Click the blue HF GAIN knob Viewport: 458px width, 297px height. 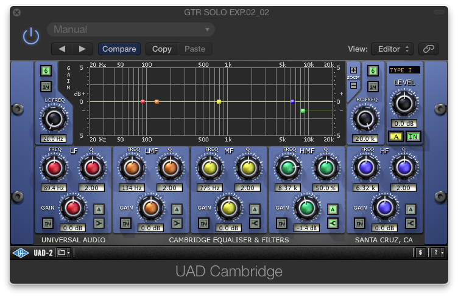[385, 208]
